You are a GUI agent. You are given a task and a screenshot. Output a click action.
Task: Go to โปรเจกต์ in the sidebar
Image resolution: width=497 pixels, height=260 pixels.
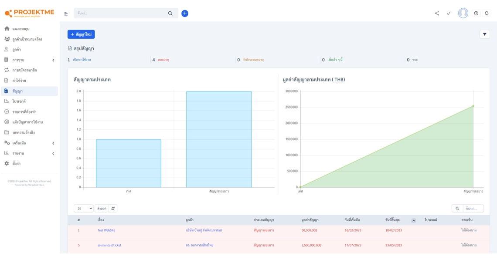pyautogui.click(x=19, y=101)
